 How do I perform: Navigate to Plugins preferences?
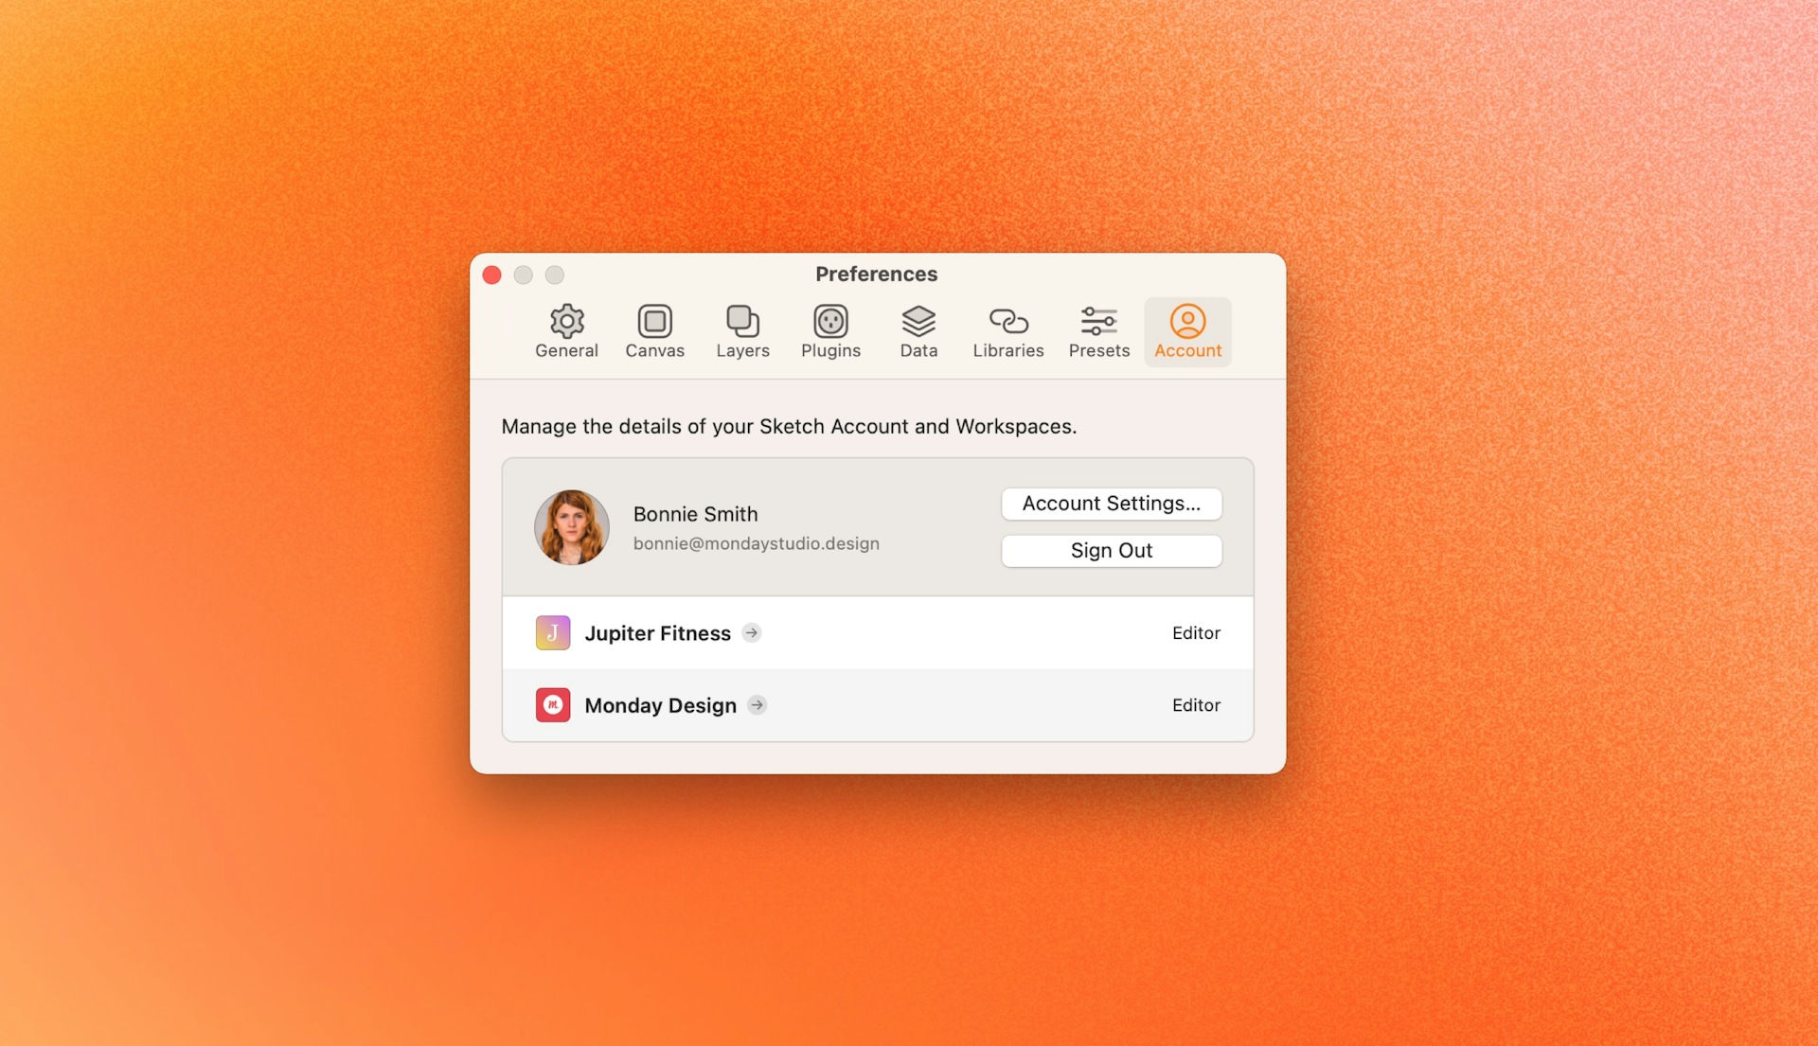coord(830,330)
